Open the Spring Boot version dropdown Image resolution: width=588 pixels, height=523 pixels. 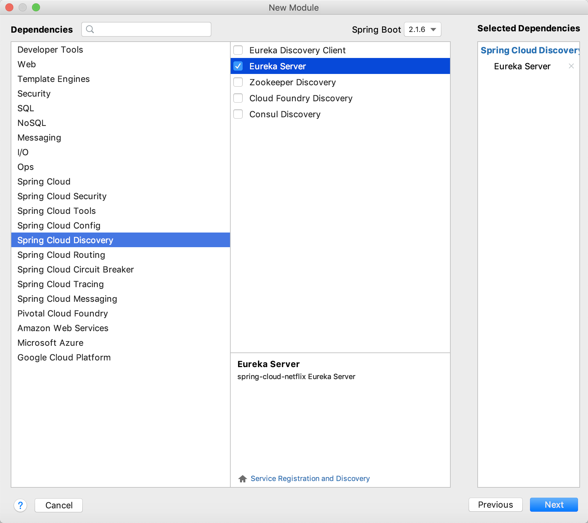coord(422,29)
